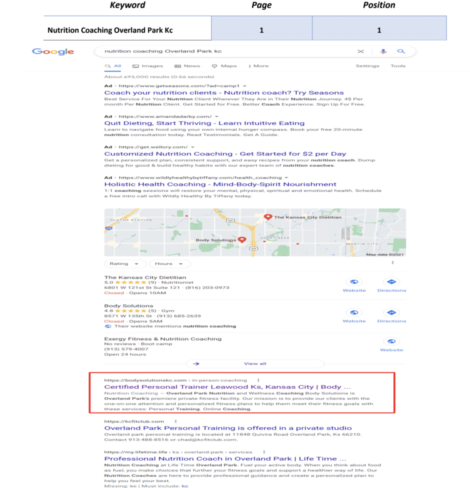Viewport: 470px width, 488px height.
Task: Open the directions icon for Body Solutions
Action: point(391,312)
